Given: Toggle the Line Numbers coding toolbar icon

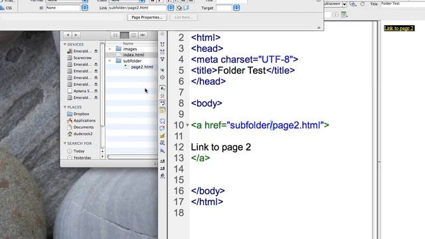Looking at the screenshot, I should pos(162,88).
